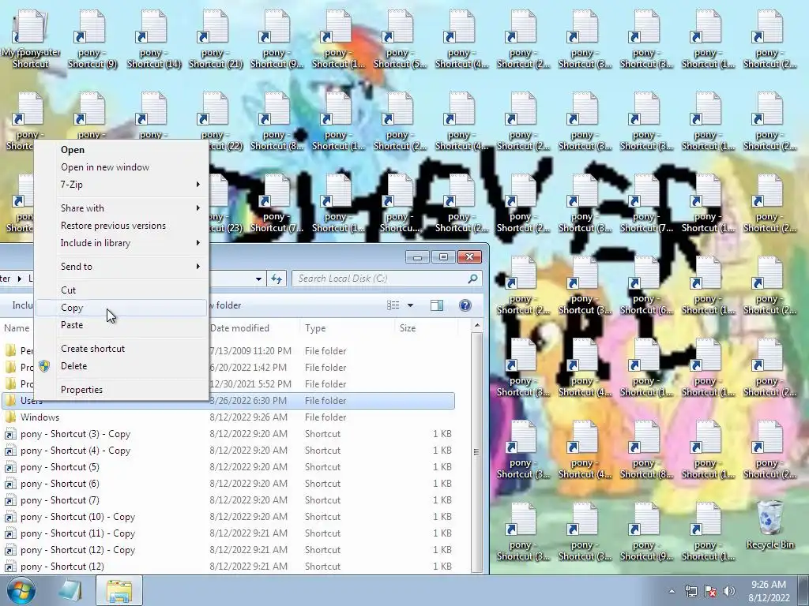
Task: Show hidden system tray icons arrow
Action: tap(672, 591)
